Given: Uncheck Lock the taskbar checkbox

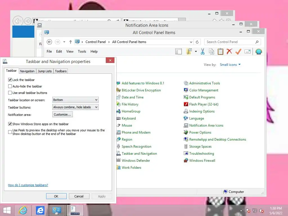Looking at the screenshot, I should 10,80.
